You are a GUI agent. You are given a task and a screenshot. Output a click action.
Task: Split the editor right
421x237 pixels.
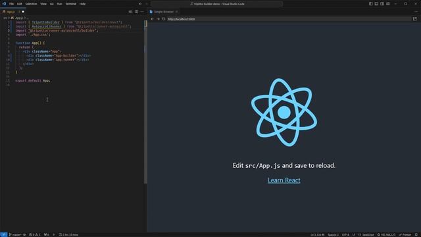click(136, 12)
